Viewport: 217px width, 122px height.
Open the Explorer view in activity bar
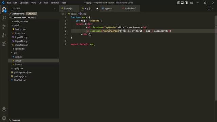[x=4, y=10]
